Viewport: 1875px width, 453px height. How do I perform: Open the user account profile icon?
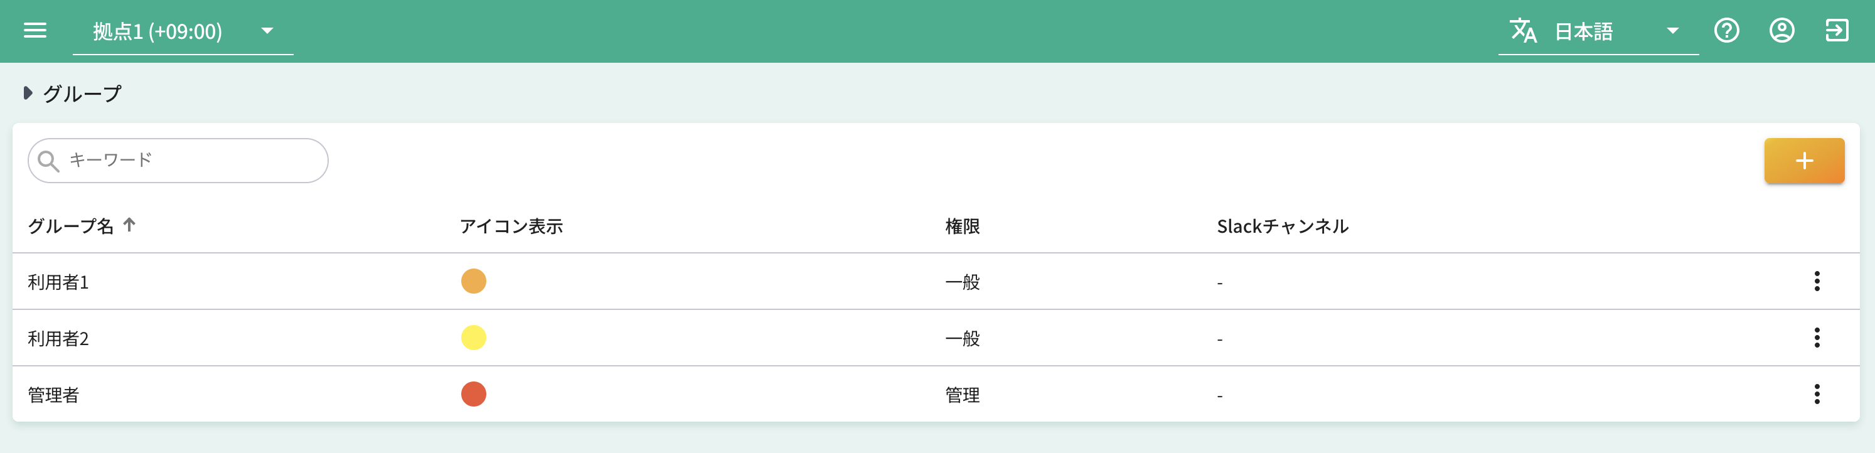(x=1782, y=31)
